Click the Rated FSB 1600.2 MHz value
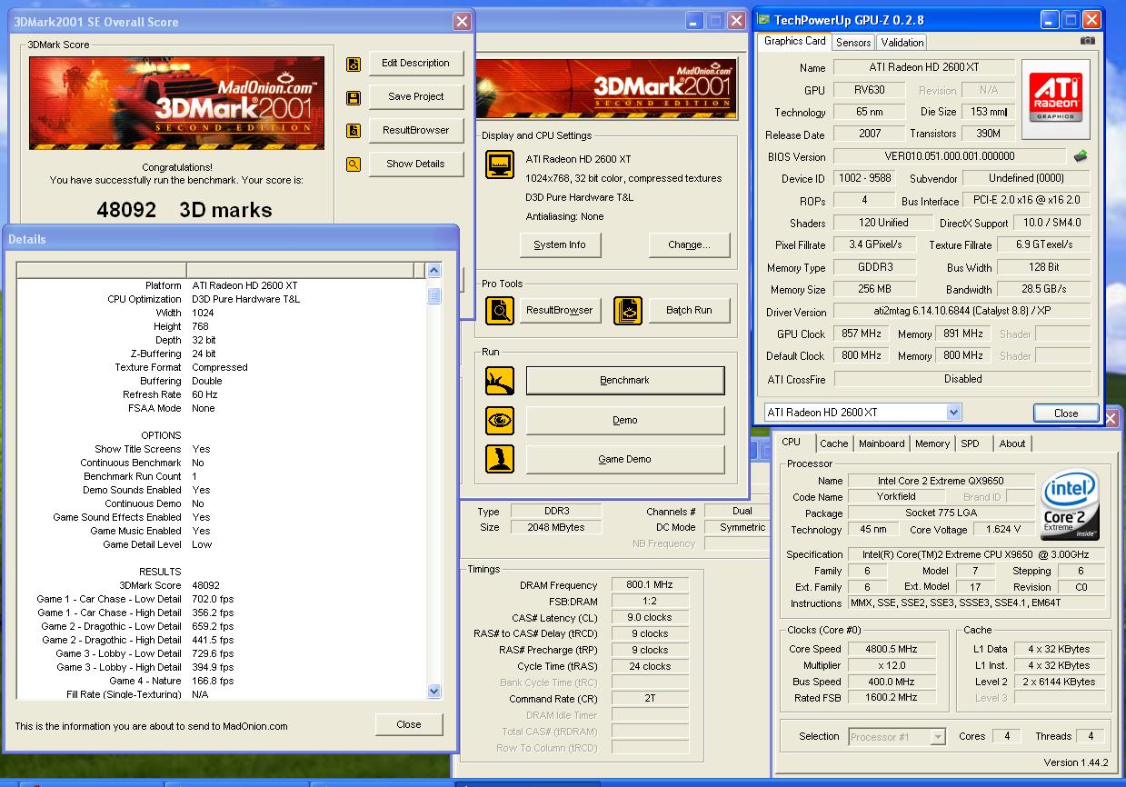The width and height of the screenshot is (1126, 787). click(x=891, y=699)
